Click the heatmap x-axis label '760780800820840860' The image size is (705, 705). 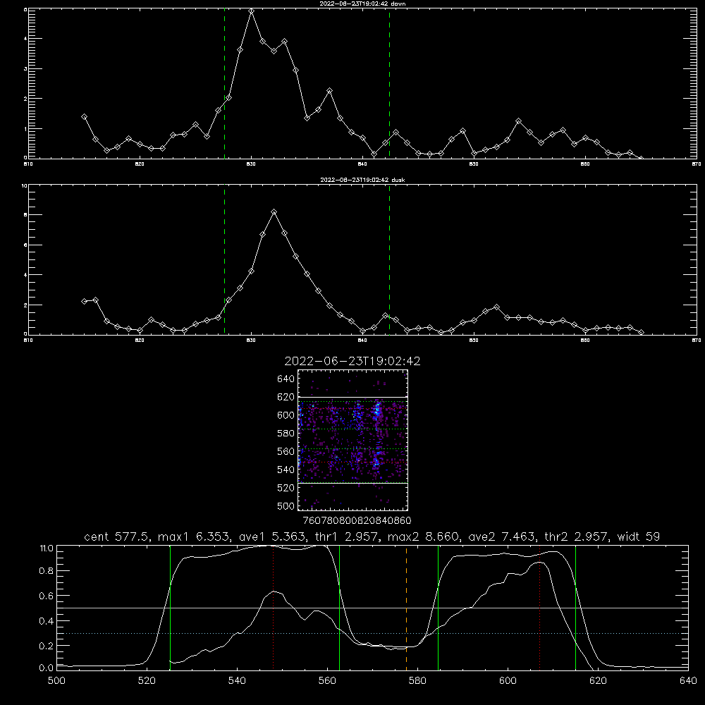pyautogui.click(x=357, y=521)
